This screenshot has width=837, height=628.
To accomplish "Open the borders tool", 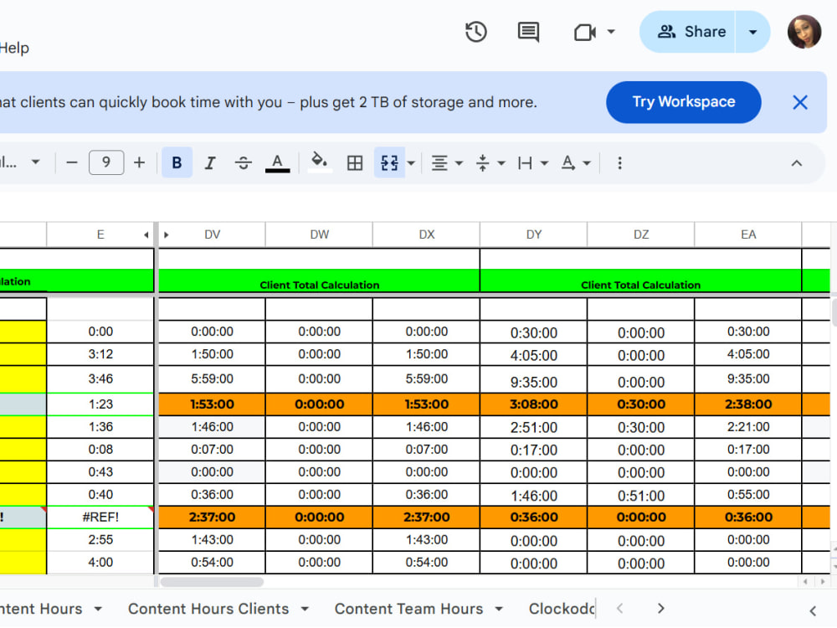I will pyautogui.click(x=355, y=163).
